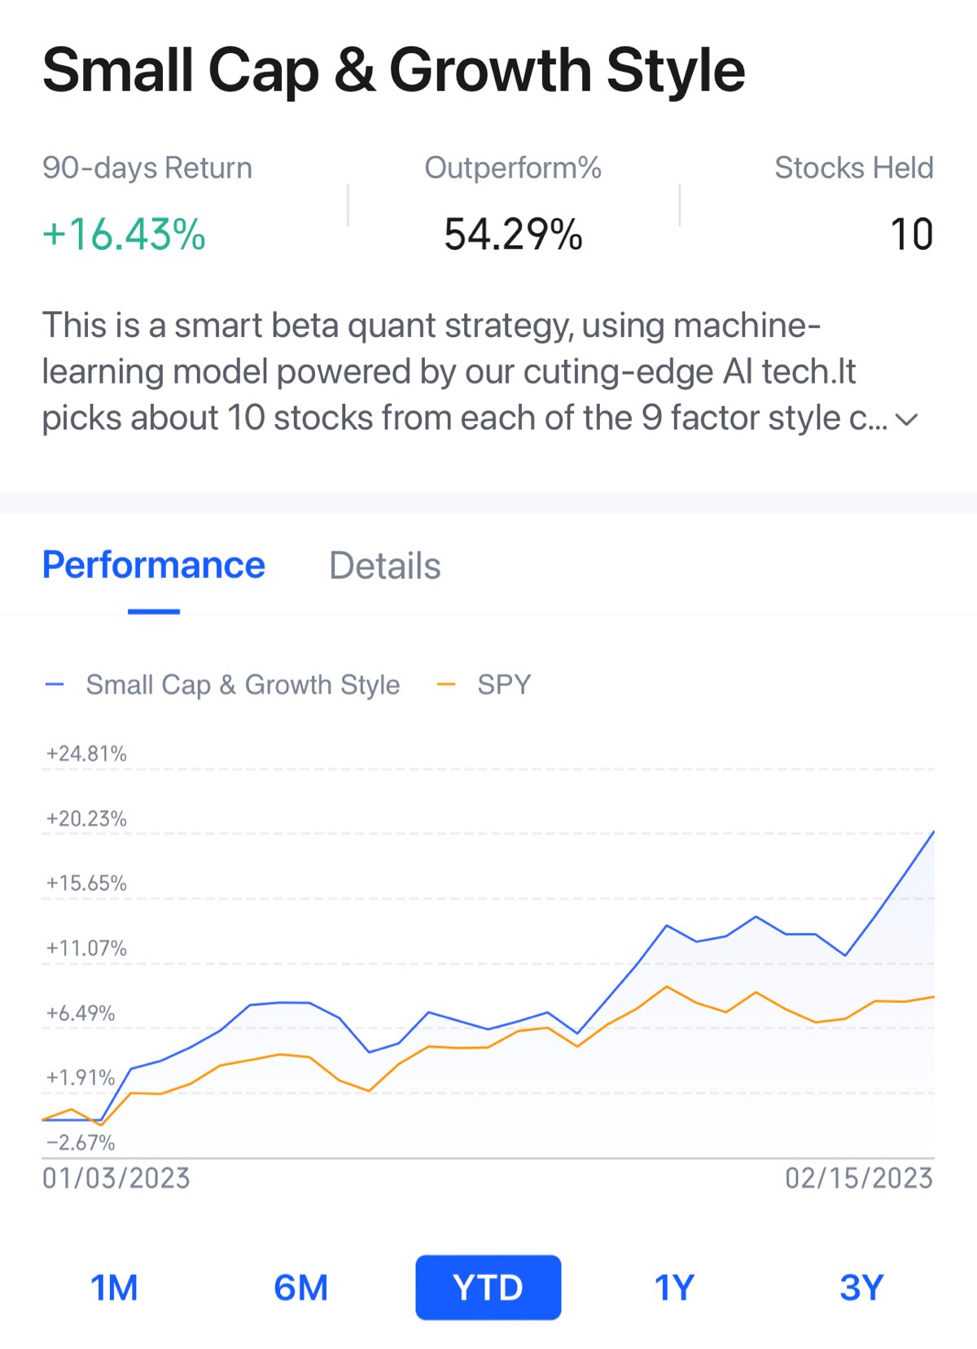This screenshot has height=1349, width=977.
Task: Tap the Stocks Held count of 10
Action: [911, 234]
